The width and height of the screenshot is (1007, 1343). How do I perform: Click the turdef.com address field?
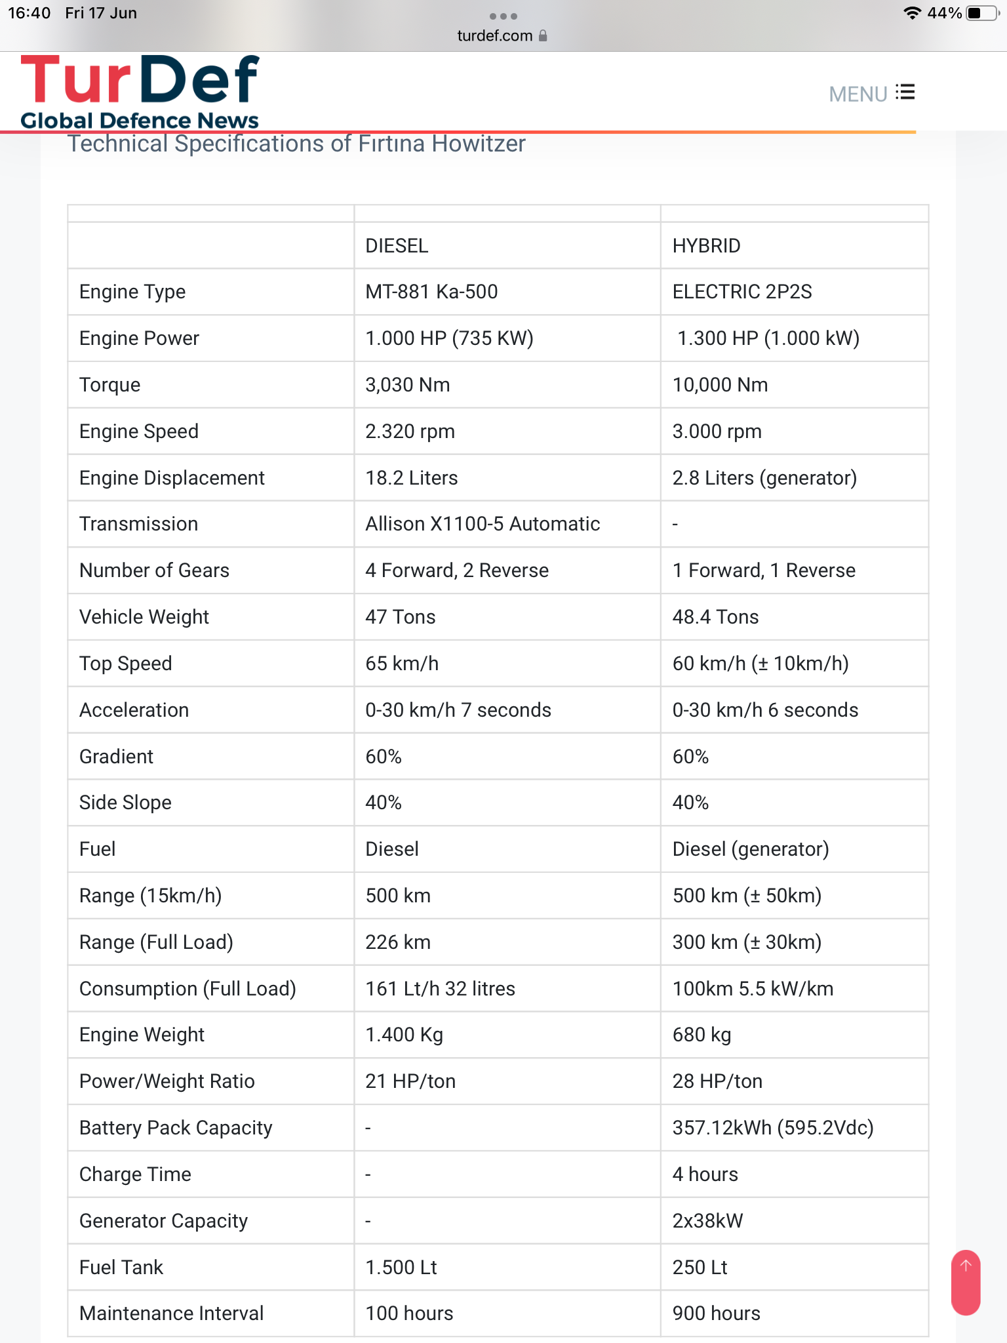[495, 36]
